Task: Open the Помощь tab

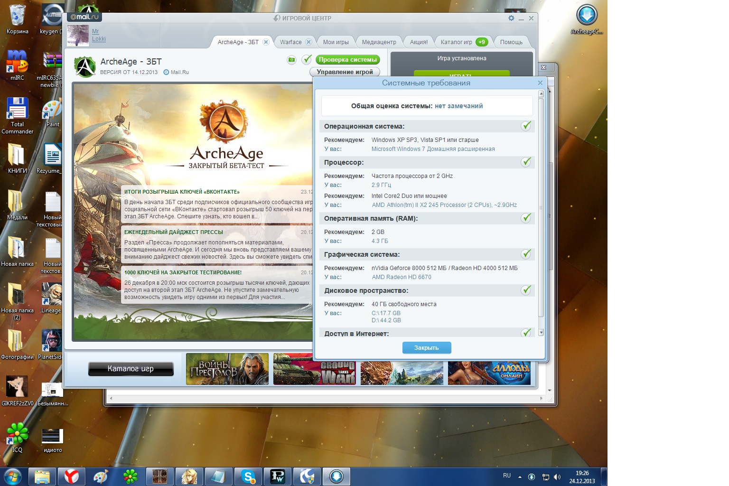Action: [511, 42]
